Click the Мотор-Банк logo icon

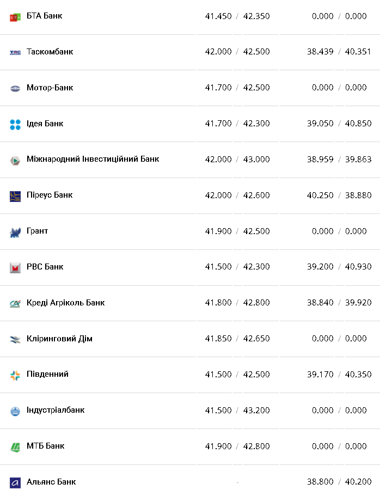click(x=15, y=88)
